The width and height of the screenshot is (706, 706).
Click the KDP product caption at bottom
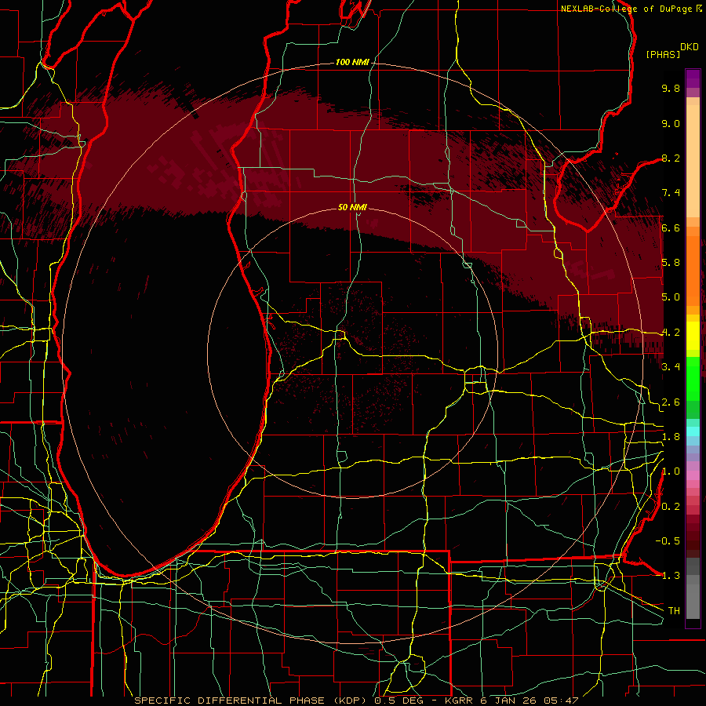click(x=356, y=701)
